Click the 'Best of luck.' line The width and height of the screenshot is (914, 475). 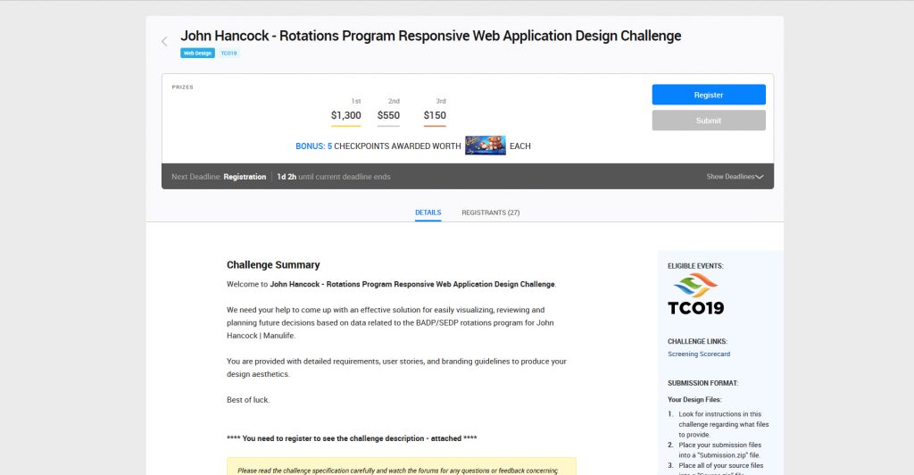pos(248,400)
